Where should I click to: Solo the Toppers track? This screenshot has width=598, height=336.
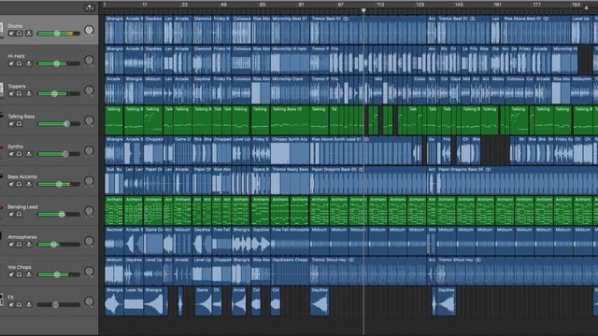[x=19, y=93]
